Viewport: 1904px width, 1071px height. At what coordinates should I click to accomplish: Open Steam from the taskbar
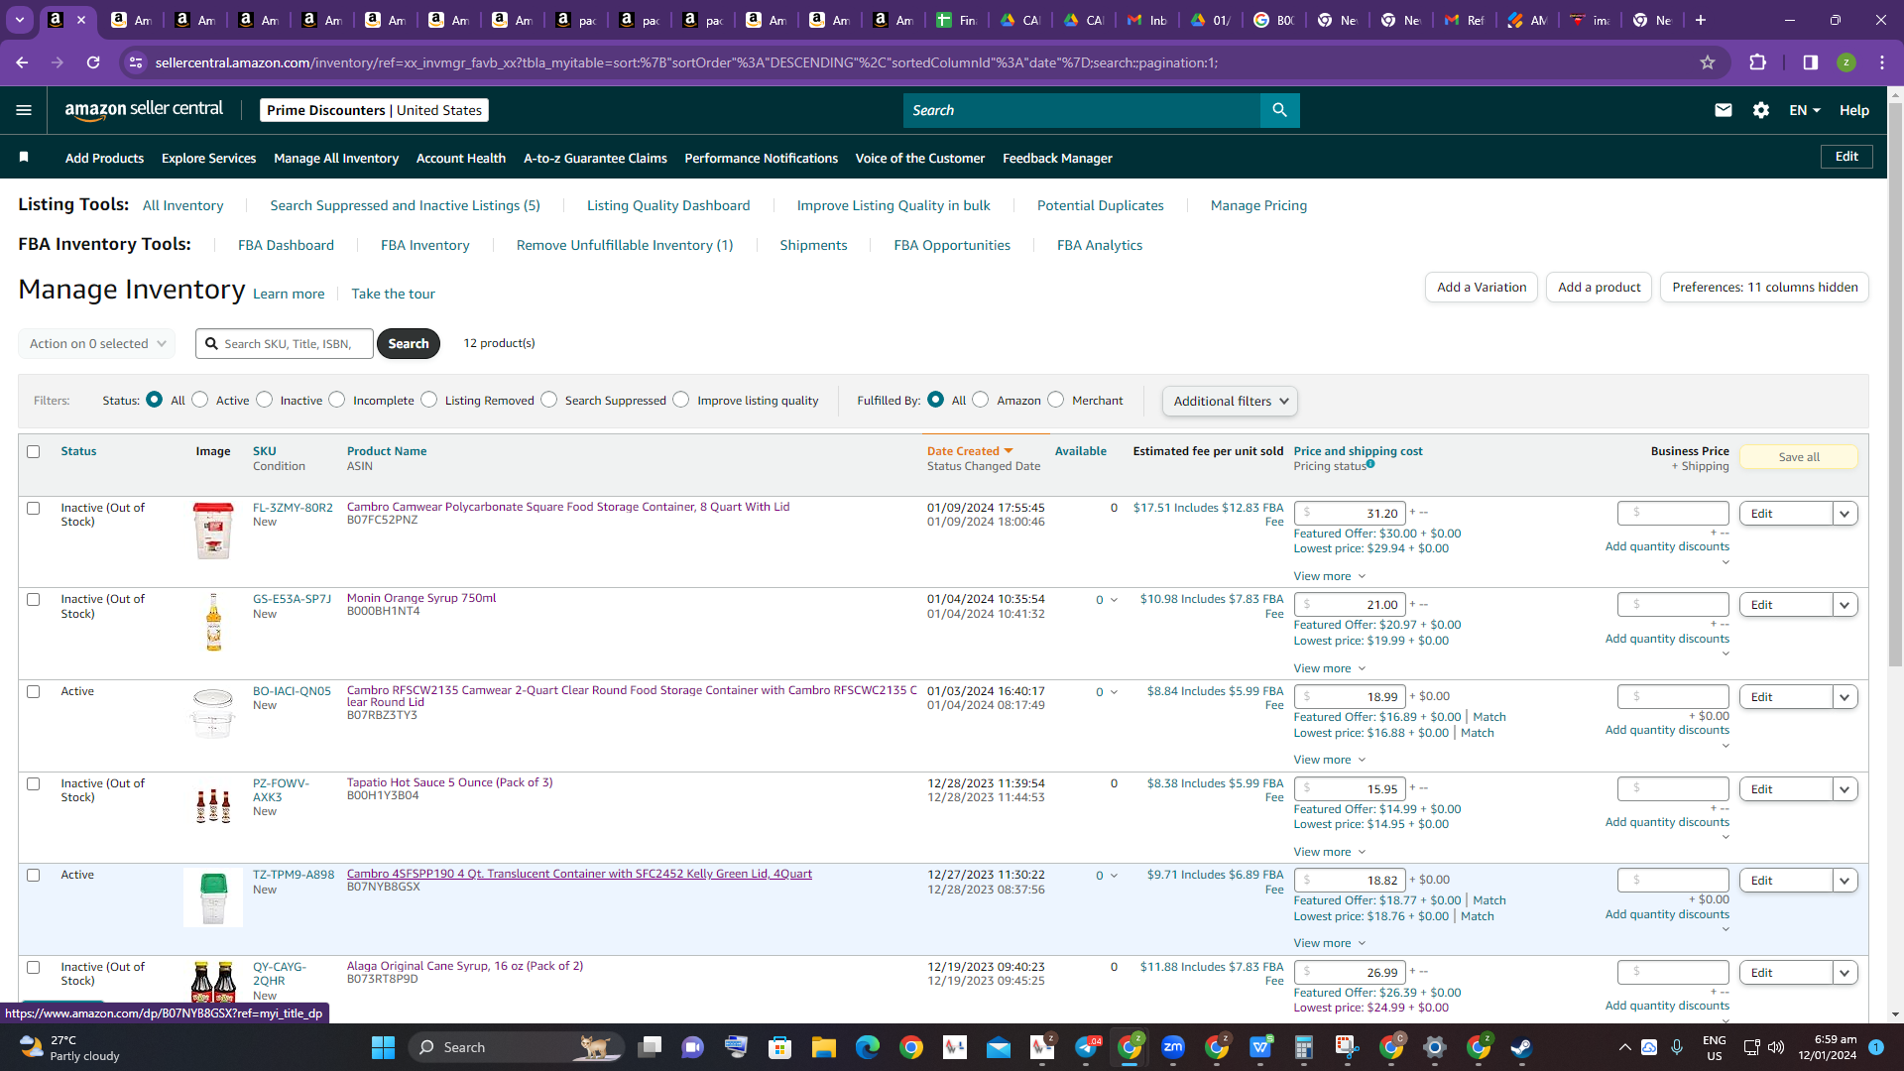click(1521, 1047)
